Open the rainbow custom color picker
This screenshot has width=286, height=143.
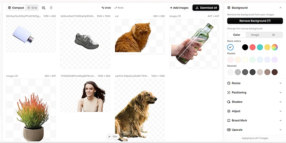(x=274, y=47)
